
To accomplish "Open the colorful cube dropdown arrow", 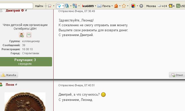I will pos(137,6).
